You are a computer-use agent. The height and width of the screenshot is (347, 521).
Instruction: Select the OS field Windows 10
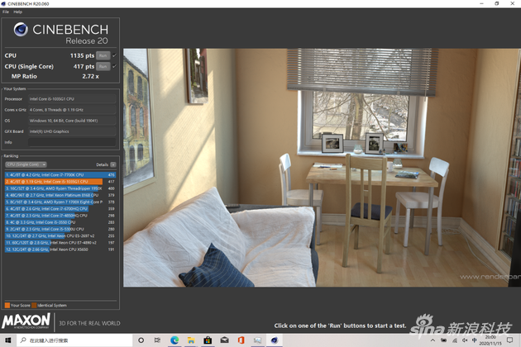point(72,121)
